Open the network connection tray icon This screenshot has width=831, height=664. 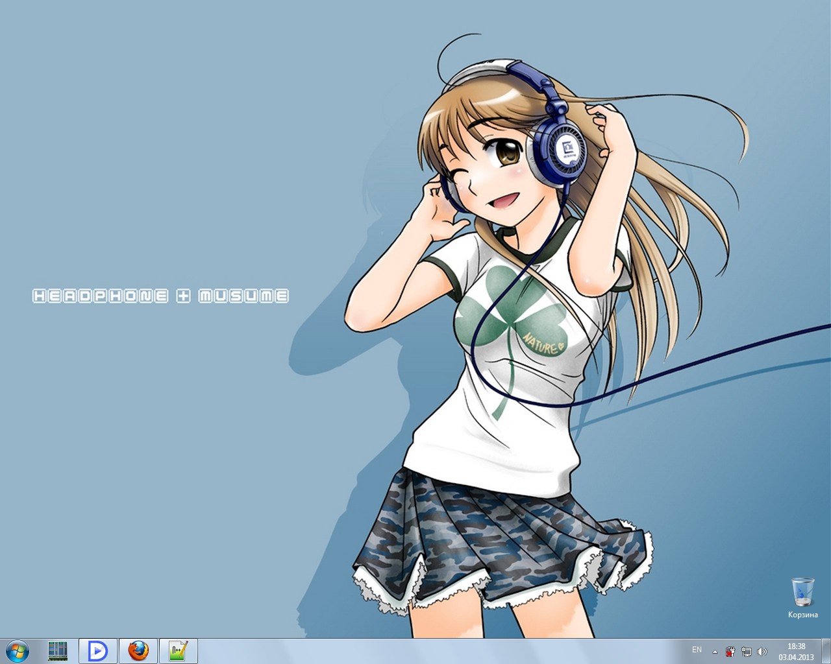pyautogui.click(x=747, y=651)
